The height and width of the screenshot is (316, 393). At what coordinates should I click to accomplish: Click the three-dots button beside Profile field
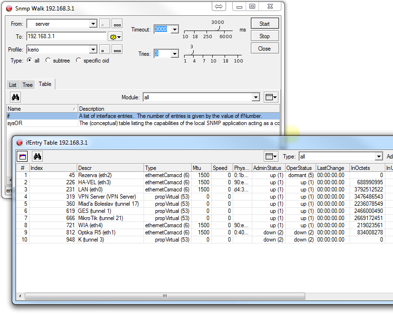pos(117,50)
